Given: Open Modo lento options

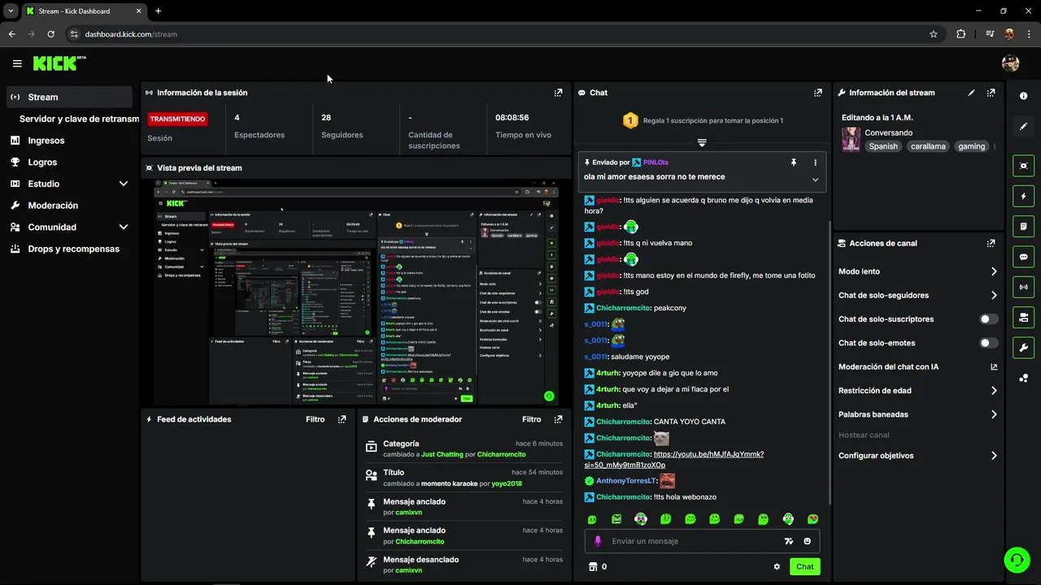Looking at the screenshot, I should (x=917, y=271).
